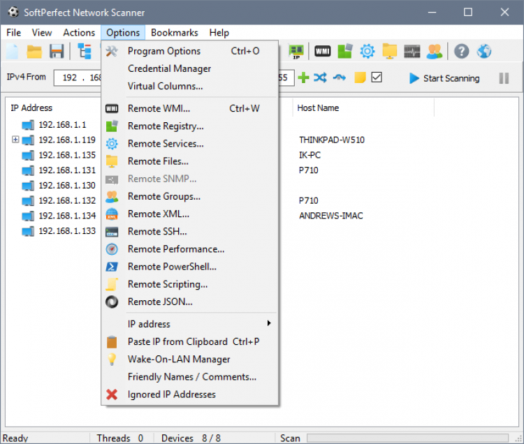Click the WMI toolbar icon
Image resolution: width=524 pixels, height=444 pixels.
(323, 52)
